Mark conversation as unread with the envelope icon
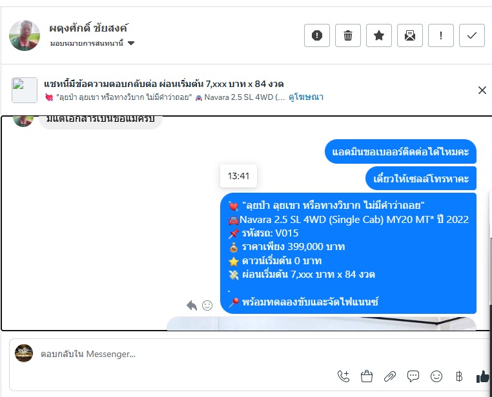Image resolution: width=492 pixels, height=397 pixels. (x=410, y=35)
